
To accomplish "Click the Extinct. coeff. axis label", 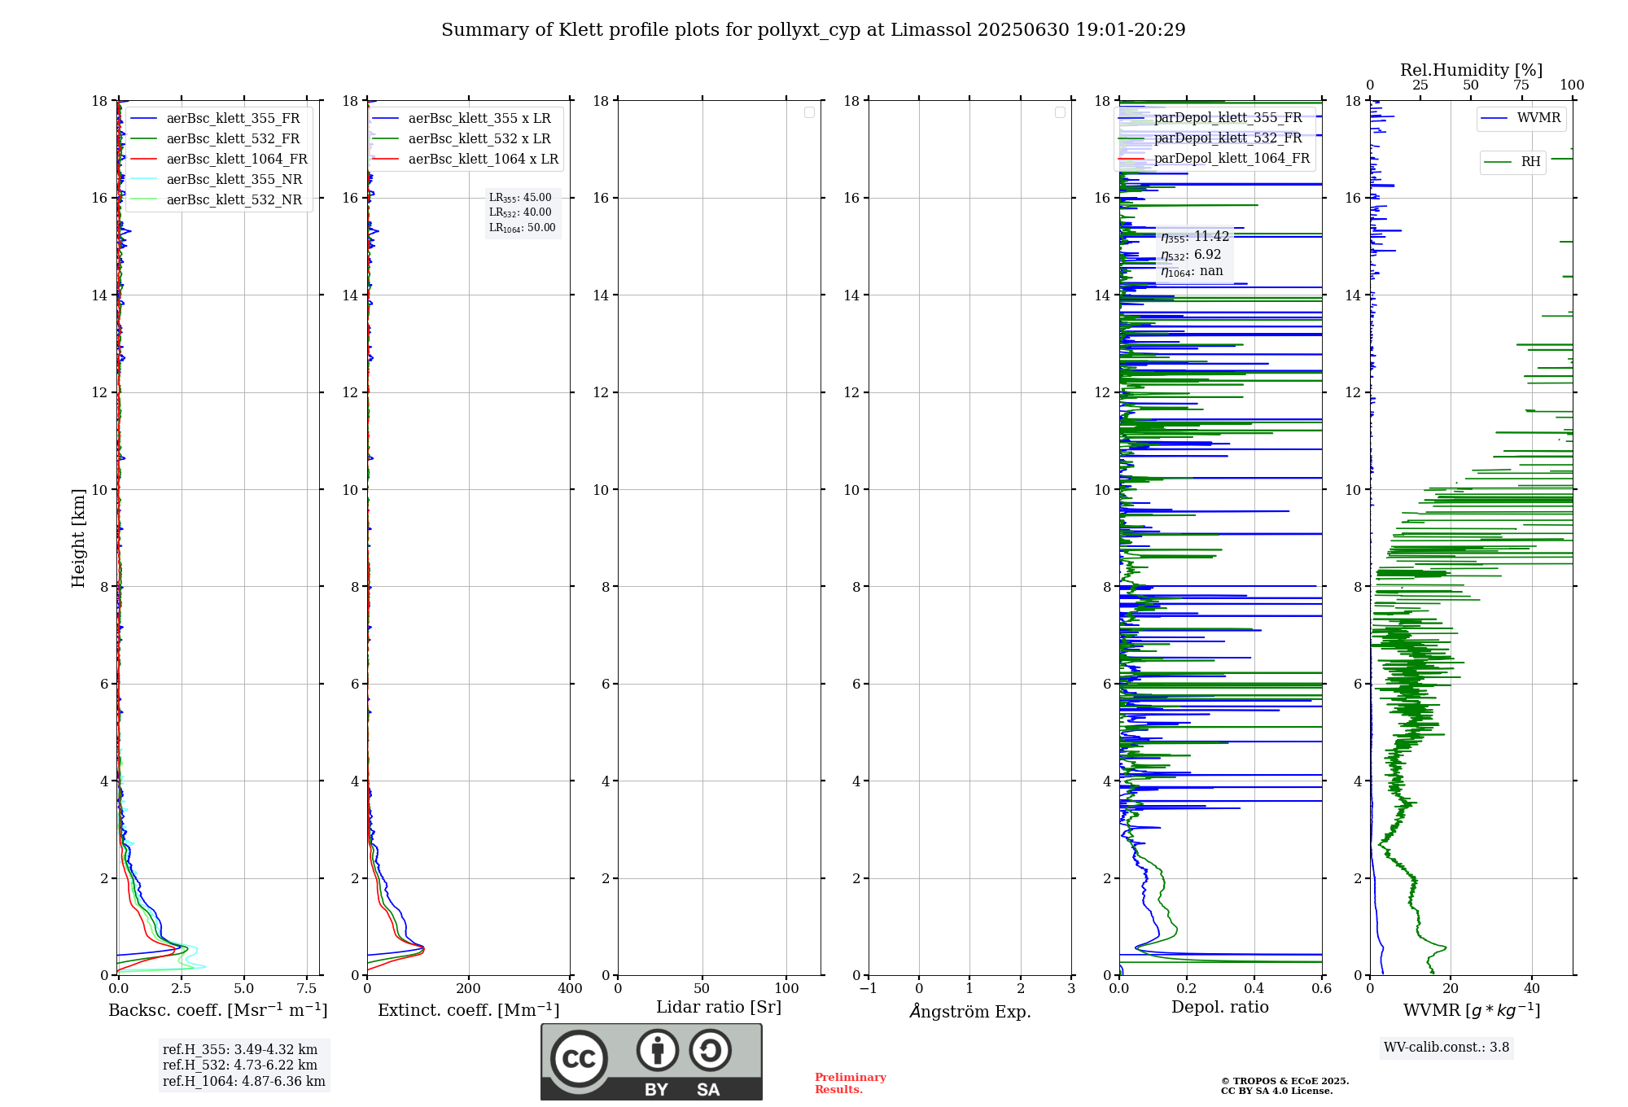I will (469, 1010).
